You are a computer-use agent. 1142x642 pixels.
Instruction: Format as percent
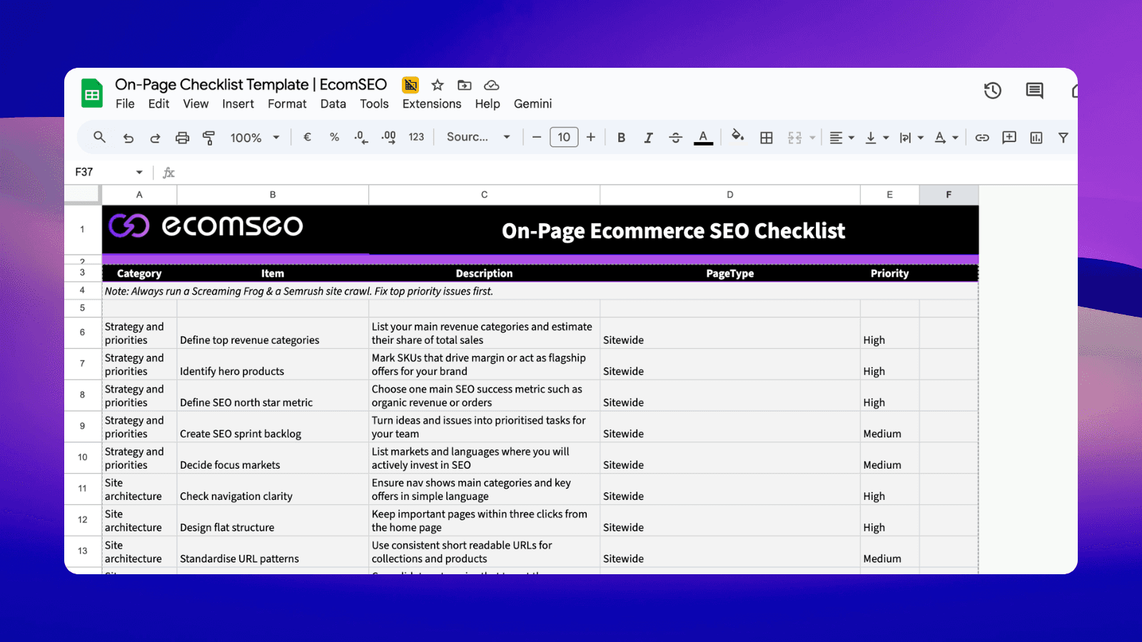[x=334, y=137]
